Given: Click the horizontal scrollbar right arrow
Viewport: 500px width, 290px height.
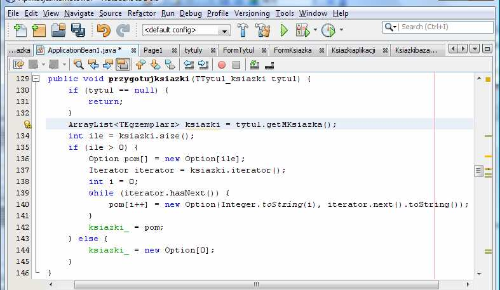Looking at the screenshot, I should coord(468,284).
